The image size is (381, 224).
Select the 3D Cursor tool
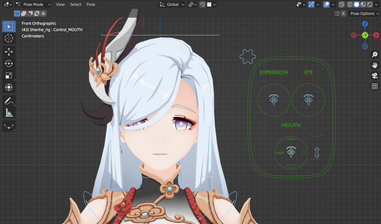point(9,38)
